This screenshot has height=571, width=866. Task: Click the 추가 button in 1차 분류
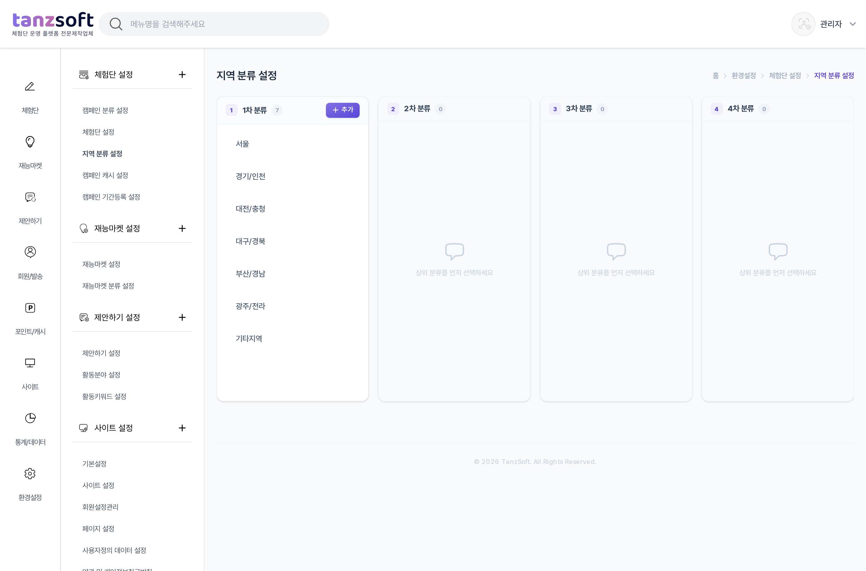(x=342, y=110)
